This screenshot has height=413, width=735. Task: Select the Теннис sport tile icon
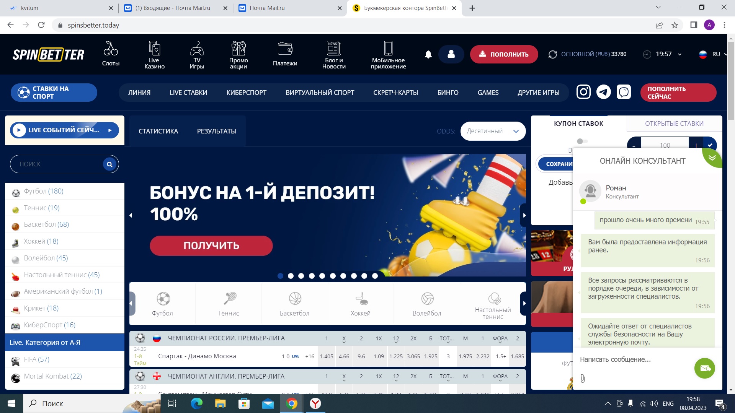point(229,299)
